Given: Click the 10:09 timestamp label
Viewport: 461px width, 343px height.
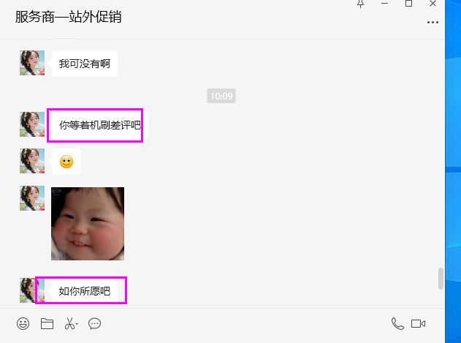Looking at the screenshot, I should pos(221,96).
